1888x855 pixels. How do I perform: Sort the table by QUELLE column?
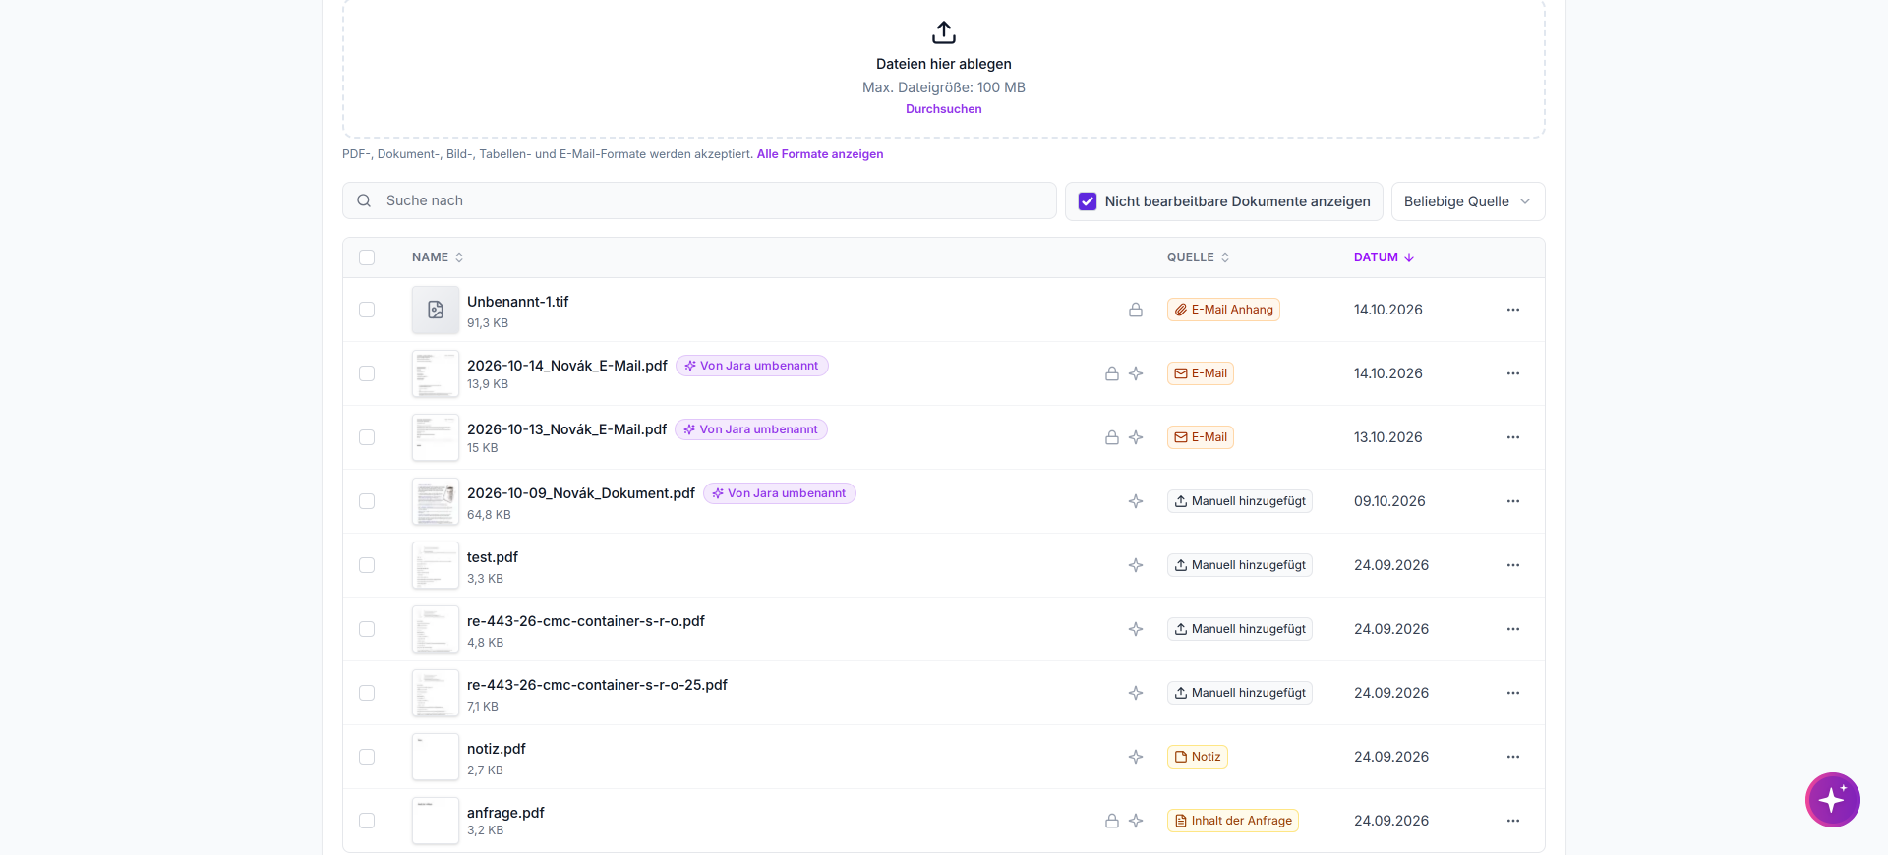point(1198,257)
